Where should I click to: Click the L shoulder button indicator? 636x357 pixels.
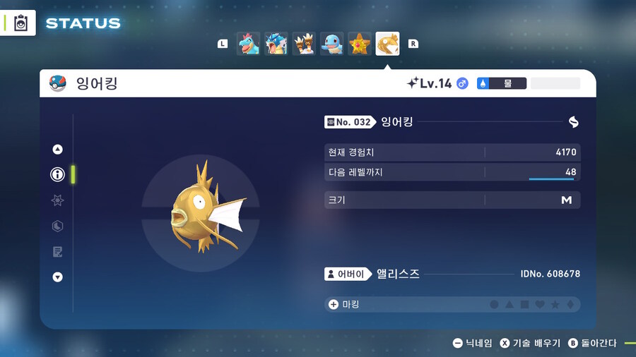point(223,44)
